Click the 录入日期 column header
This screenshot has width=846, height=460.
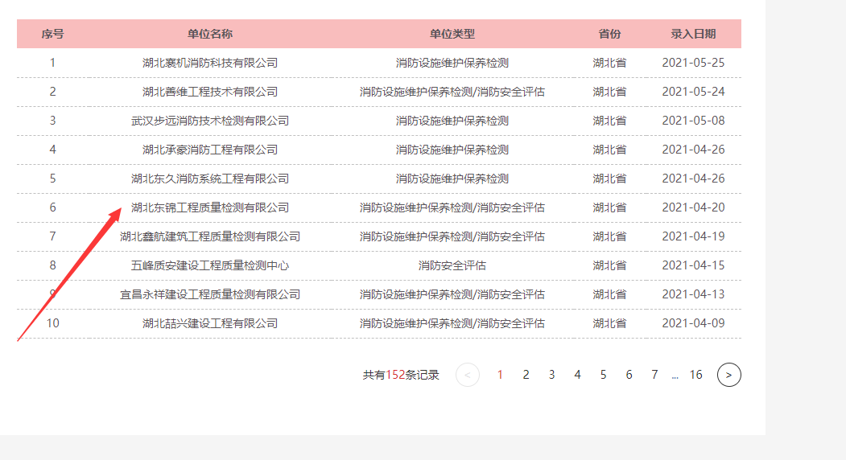(693, 34)
